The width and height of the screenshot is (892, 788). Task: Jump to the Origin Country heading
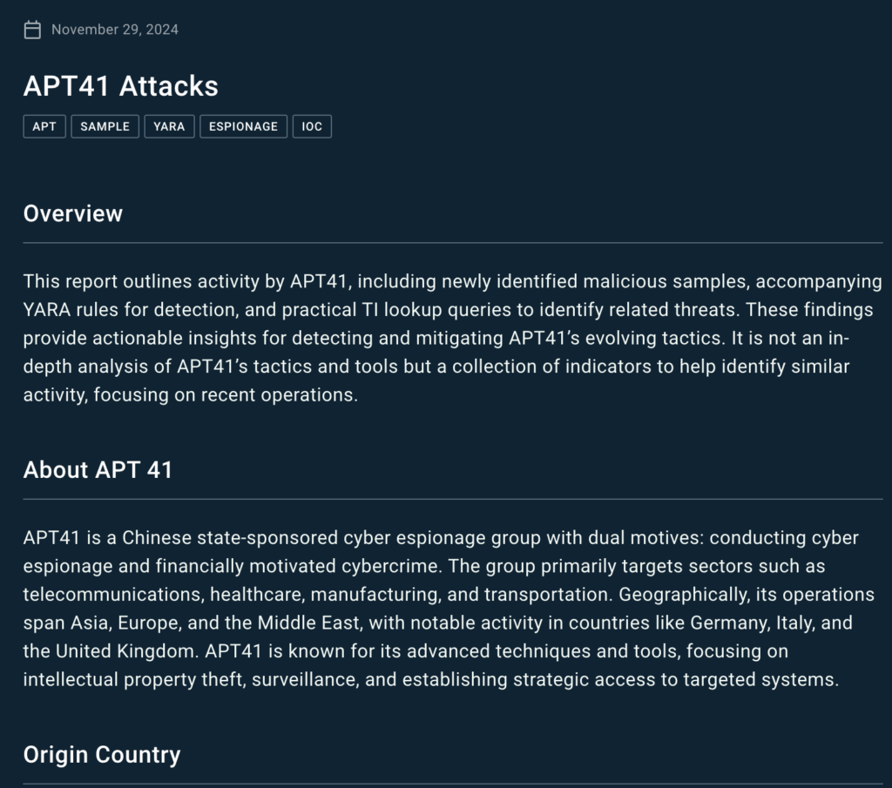102,754
